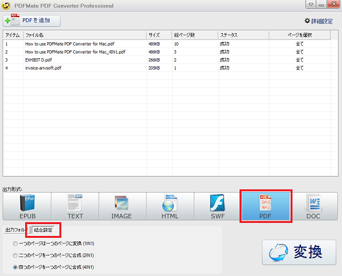Close the PDFMate window
The image size is (342, 276).
[x=333, y=4]
